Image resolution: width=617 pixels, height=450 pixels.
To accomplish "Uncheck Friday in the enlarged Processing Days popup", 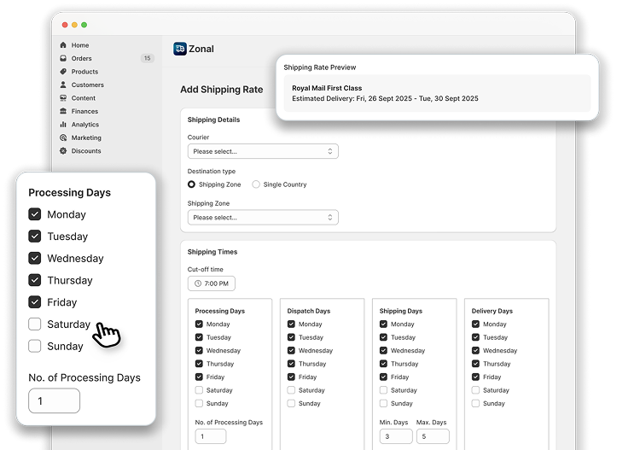I will (x=35, y=302).
